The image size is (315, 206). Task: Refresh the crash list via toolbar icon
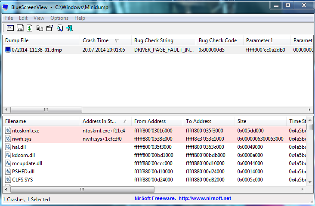pyautogui.click(x=30, y=28)
